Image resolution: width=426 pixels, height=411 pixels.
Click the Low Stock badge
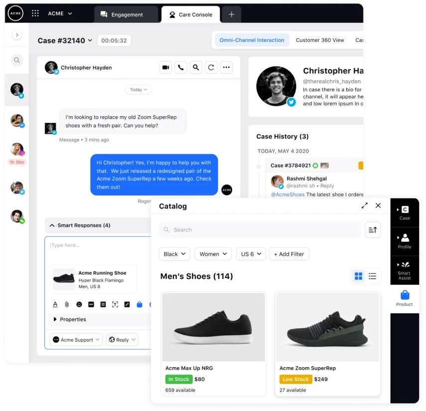[x=295, y=379]
